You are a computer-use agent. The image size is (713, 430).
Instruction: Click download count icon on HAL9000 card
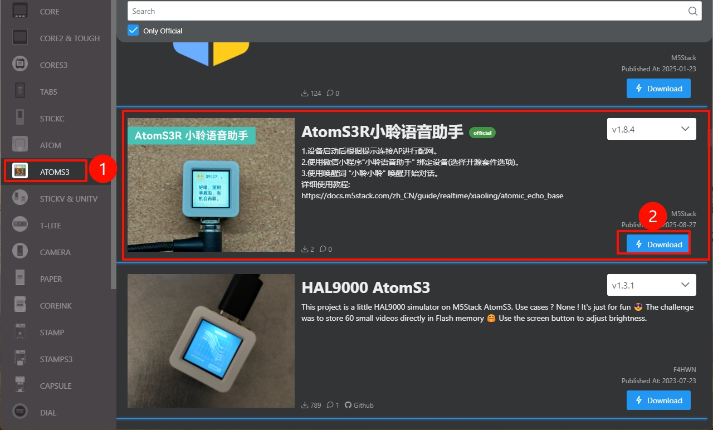(x=305, y=405)
